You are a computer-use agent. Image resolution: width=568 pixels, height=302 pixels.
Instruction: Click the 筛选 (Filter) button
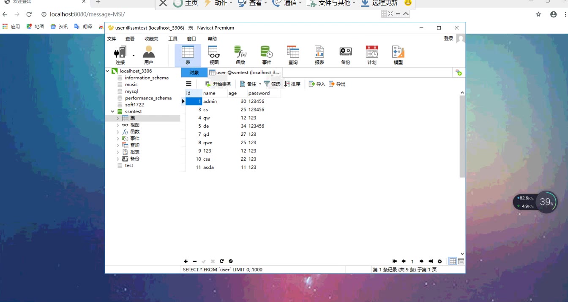coord(272,84)
